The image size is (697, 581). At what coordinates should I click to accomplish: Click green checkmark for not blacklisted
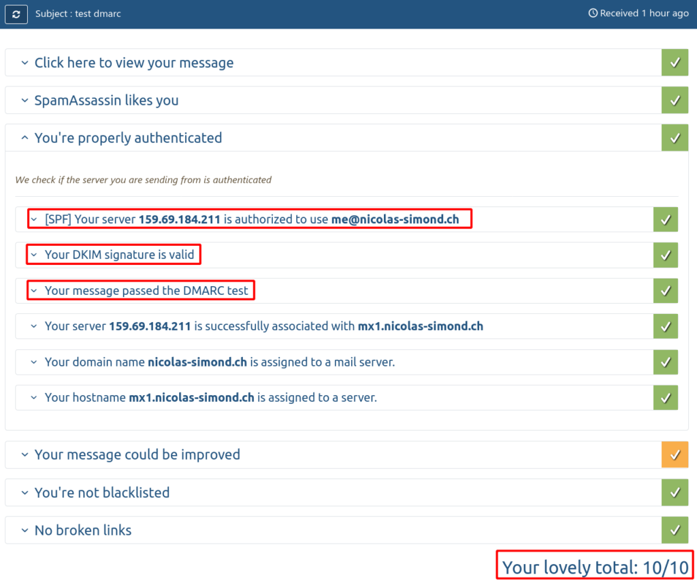click(675, 492)
